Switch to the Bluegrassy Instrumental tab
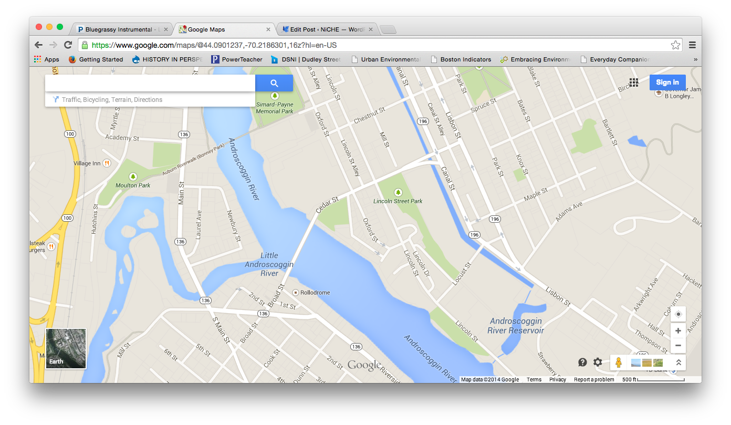731x425 pixels. point(118,29)
